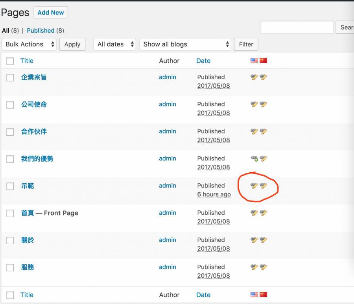Tick the checkbox for 合作伙伴 page

(10, 132)
